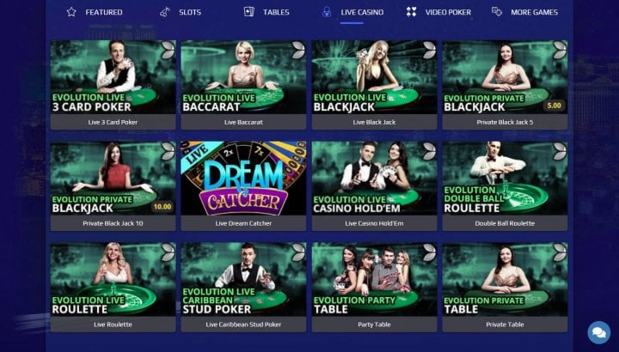Click the Live Black Jack title label

pyautogui.click(x=374, y=122)
